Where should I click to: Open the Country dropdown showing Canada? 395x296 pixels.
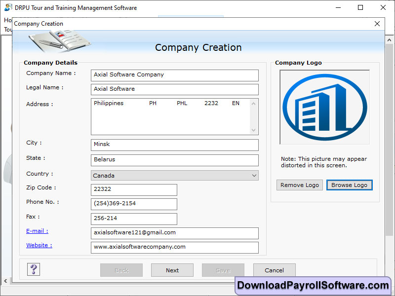pos(254,175)
